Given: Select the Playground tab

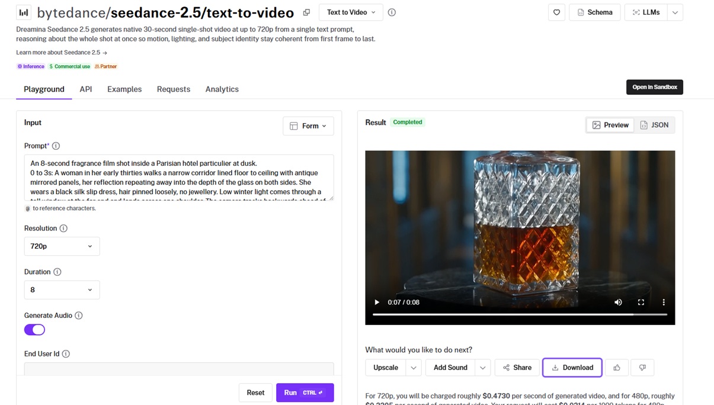Looking at the screenshot, I should pos(44,89).
